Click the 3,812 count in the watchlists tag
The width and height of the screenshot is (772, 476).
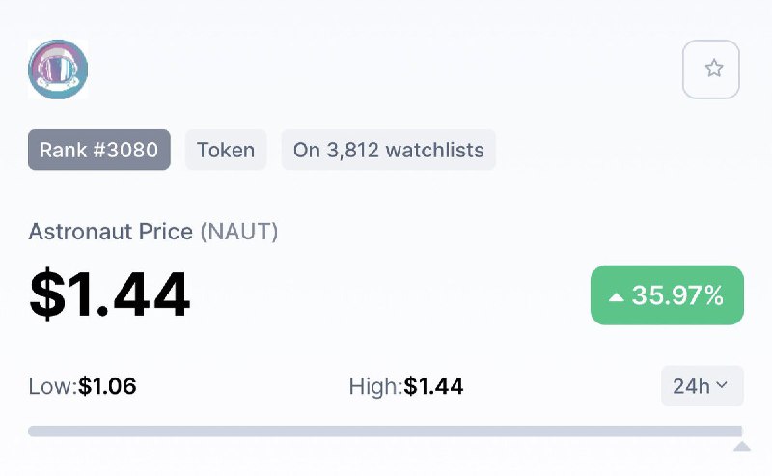click(352, 151)
